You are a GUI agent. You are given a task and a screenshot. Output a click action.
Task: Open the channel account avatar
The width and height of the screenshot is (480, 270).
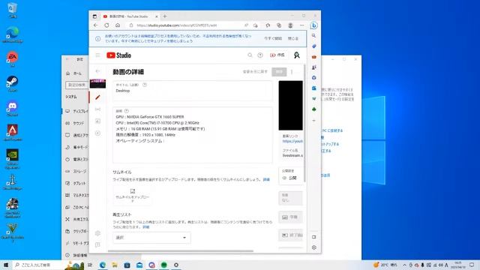point(297,55)
